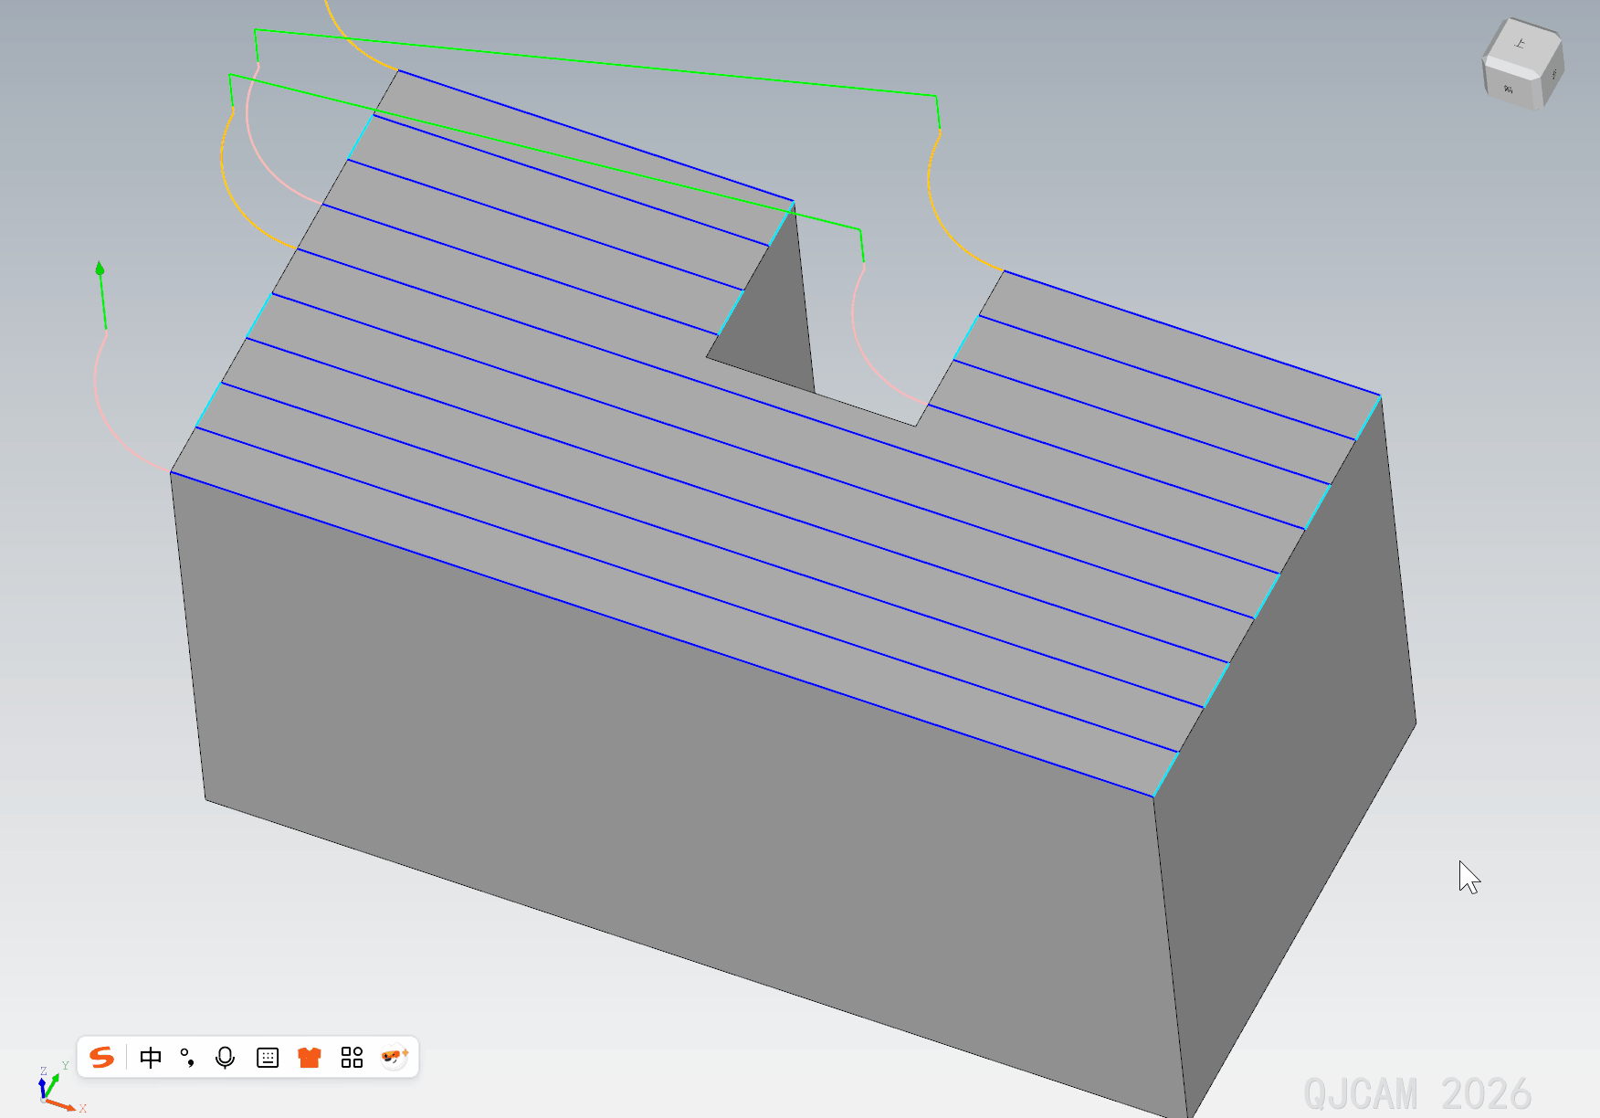Open the soft keyboard icon
1600x1118 pixels.
[268, 1058]
